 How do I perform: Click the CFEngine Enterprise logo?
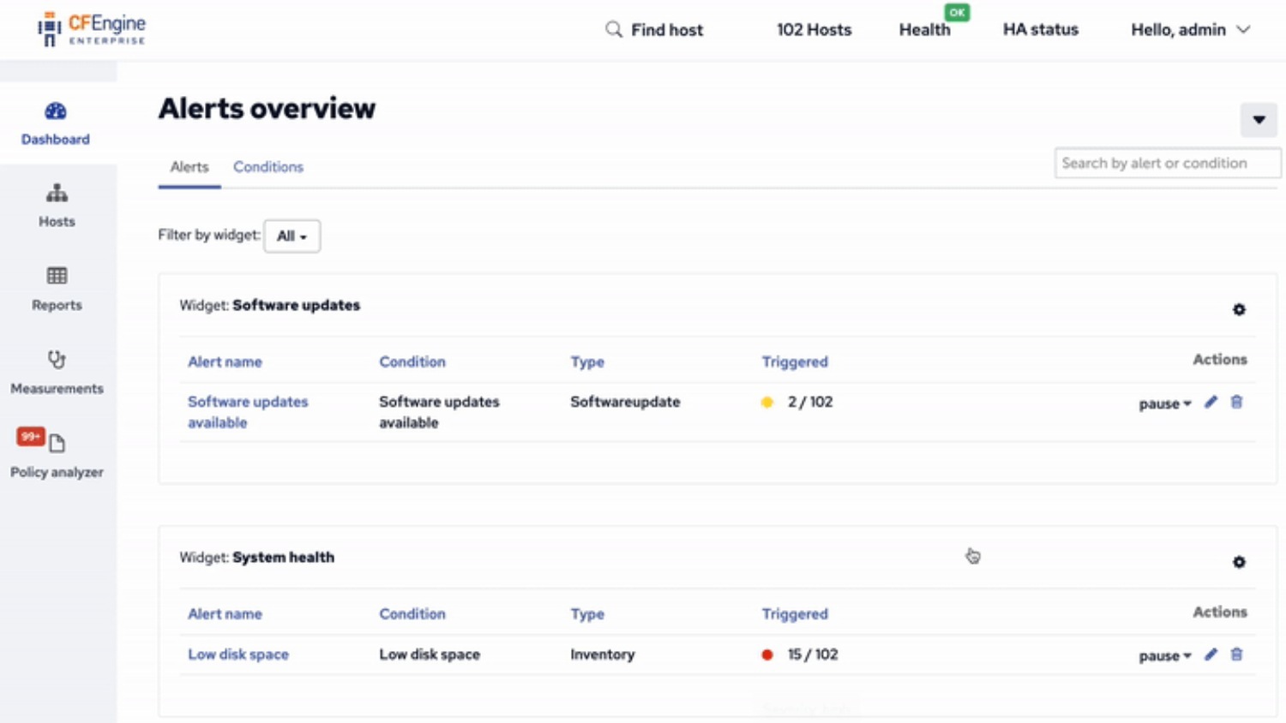(x=92, y=29)
